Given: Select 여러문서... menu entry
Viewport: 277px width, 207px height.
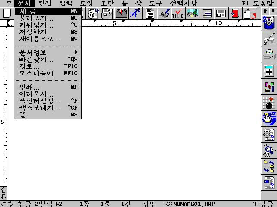Looking at the screenshot, I should coord(48,94).
